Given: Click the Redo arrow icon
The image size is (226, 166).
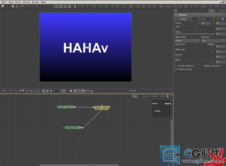Looking at the screenshot, I should [x=29, y=6].
